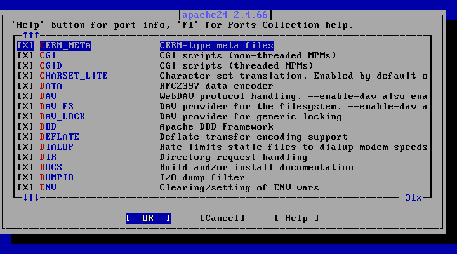Click the apache24-2.4.66 dialog title
Viewport: 457px width, 254px height.
tap(225, 15)
